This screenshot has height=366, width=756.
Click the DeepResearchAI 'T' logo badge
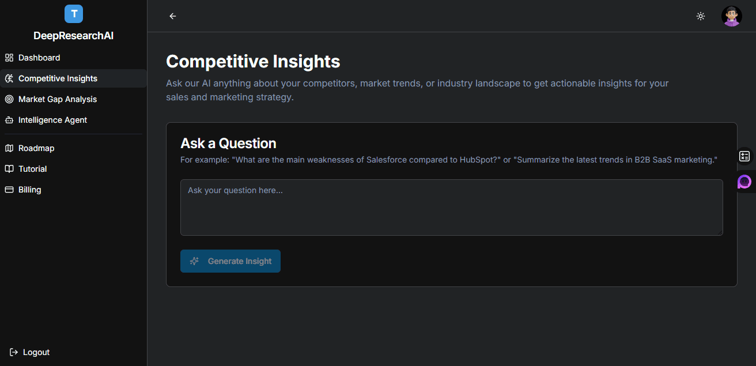pos(73,14)
